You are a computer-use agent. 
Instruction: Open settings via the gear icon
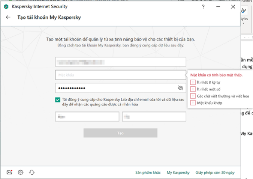tap(20, 172)
